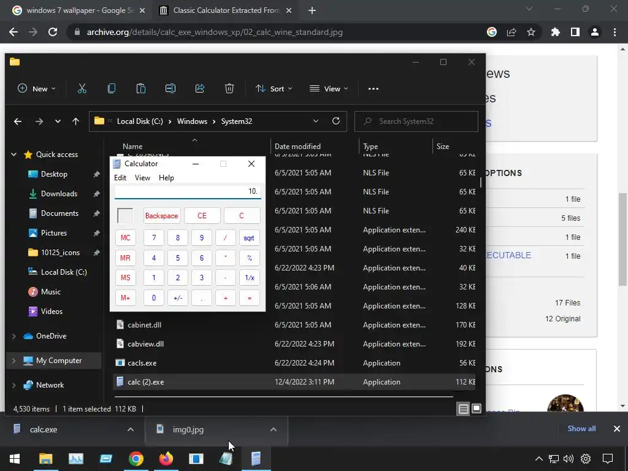Open Chrome profile avatar icon

(x=595, y=32)
